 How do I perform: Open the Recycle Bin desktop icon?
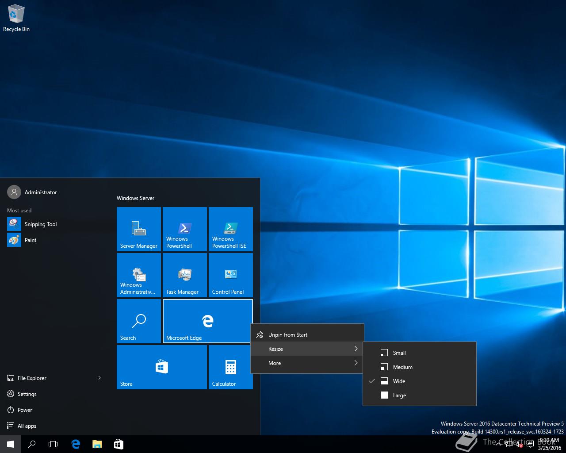click(x=16, y=19)
